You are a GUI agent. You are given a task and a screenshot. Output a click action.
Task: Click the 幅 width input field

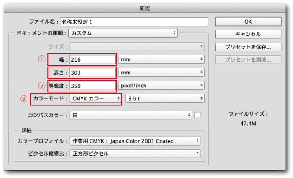point(92,59)
